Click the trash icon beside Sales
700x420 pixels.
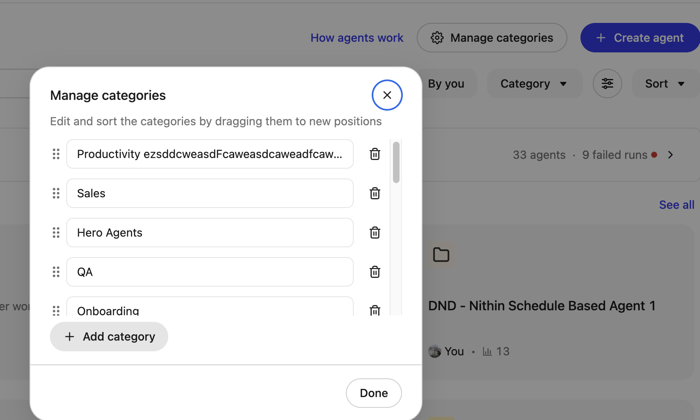point(375,193)
